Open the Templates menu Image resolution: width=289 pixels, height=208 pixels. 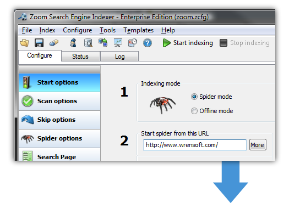pyautogui.click(x=138, y=30)
